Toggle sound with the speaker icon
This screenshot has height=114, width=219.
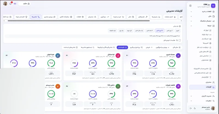tap(15, 4)
